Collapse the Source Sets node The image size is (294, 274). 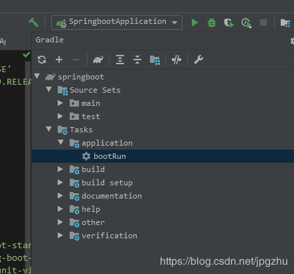click(x=49, y=89)
